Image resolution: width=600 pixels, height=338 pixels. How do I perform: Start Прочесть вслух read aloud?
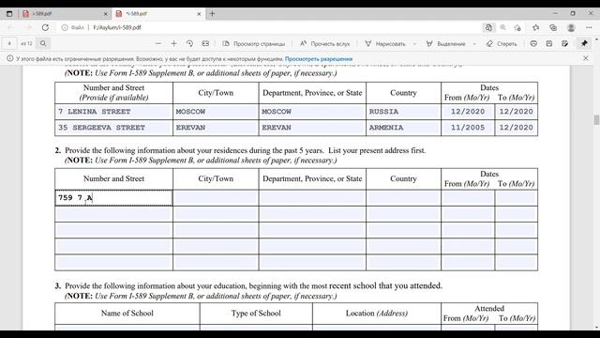325,44
